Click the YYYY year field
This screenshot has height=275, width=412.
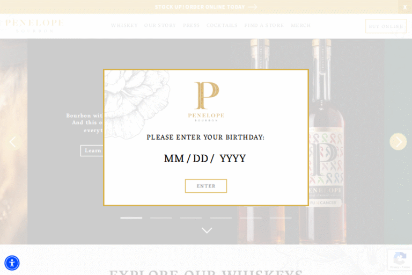coord(232,158)
